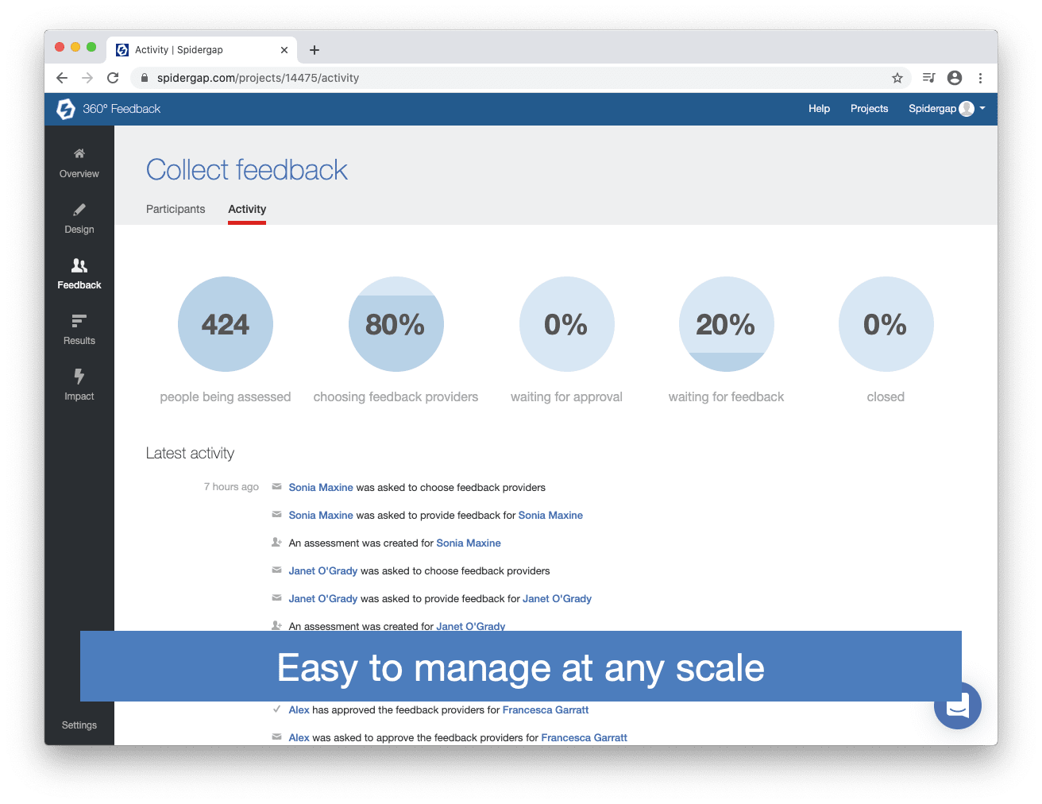This screenshot has width=1042, height=804.
Task: Open the live chat bubble
Action: [958, 705]
